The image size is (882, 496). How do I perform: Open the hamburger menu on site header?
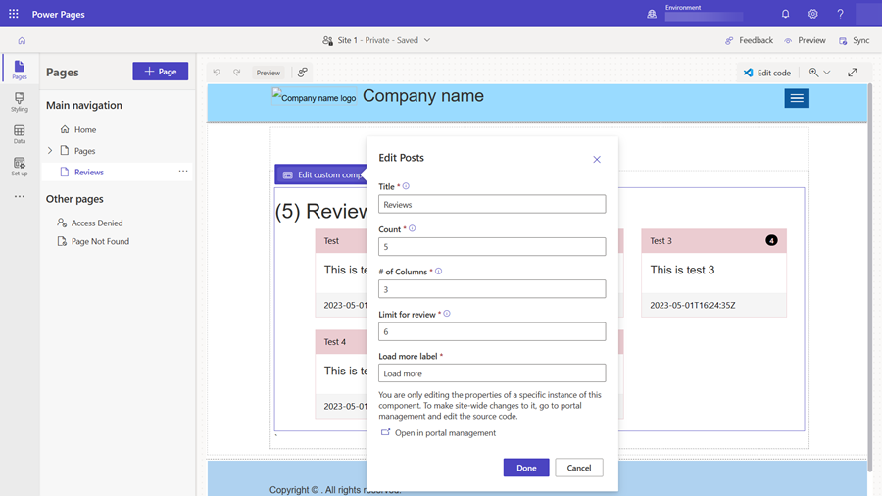click(797, 98)
